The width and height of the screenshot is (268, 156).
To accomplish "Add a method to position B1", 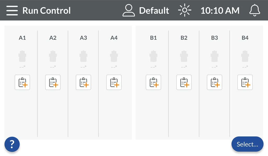I will (153, 82).
